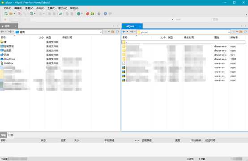Go forward in the local pane

[10, 32]
